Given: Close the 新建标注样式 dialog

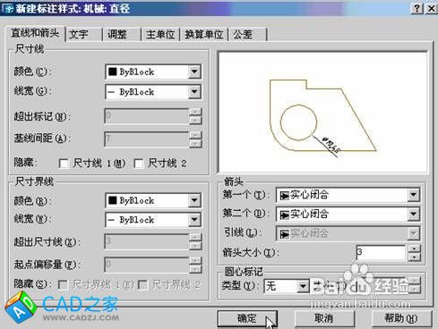Looking at the screenshot, I should click(x=431, y=9).
